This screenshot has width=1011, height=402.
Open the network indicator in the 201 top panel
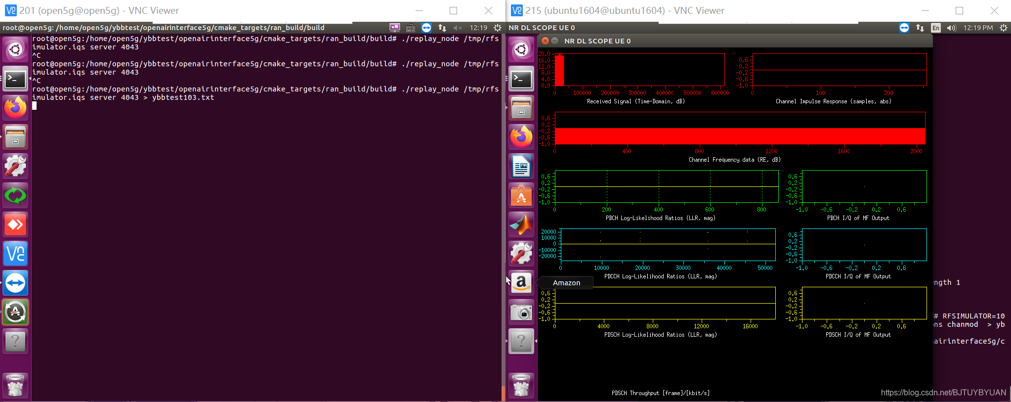tap(442, 28)
